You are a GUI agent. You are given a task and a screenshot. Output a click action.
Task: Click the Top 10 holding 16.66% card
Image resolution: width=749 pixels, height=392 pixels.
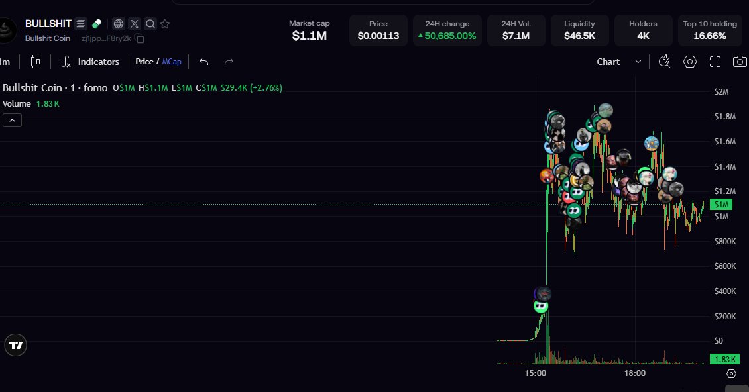point(710,30)
